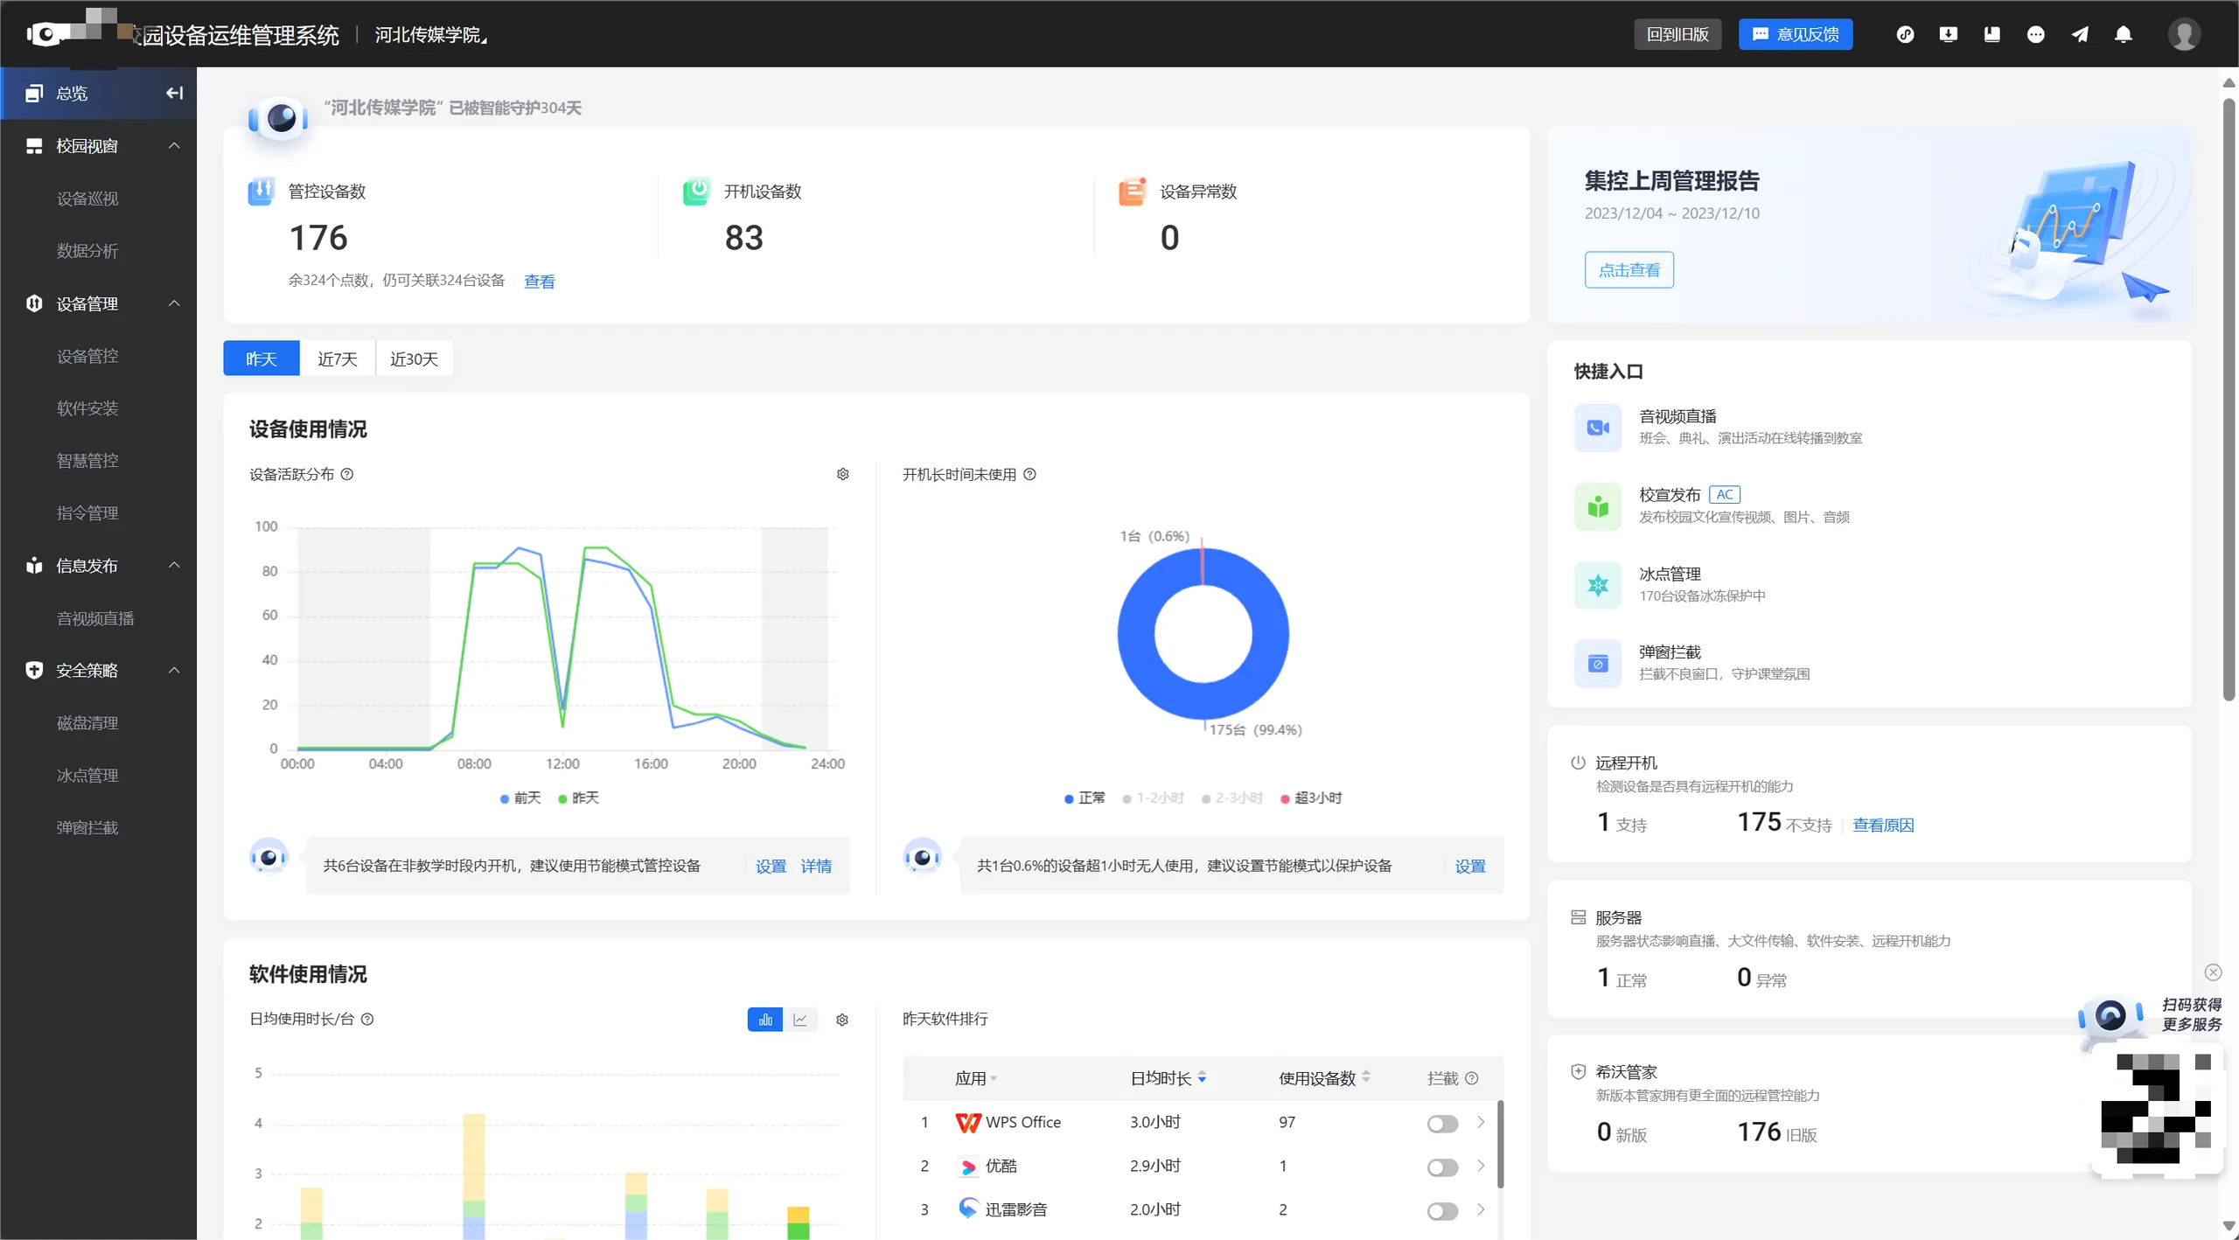Toggle 拦截 switch for 迅雷影音
2239x1240 pixels.
pyautogui.click(x=1442, y=1211)
